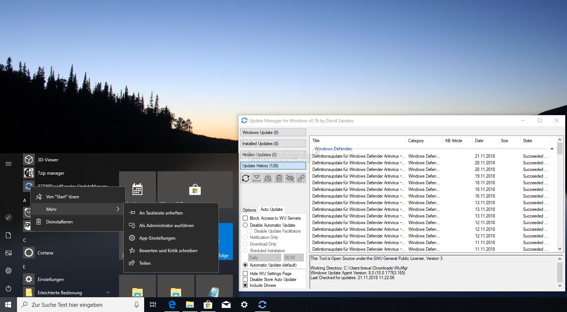Viewport: 567px width, 312px height.
Task: Click the Installed Updates (0) button
Action: [273, 144]
